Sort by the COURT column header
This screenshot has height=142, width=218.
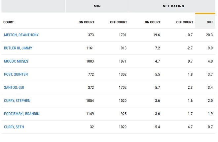9,22
